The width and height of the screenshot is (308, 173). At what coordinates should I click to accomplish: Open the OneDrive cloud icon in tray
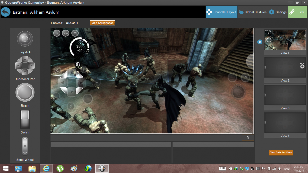coord(231,169)
